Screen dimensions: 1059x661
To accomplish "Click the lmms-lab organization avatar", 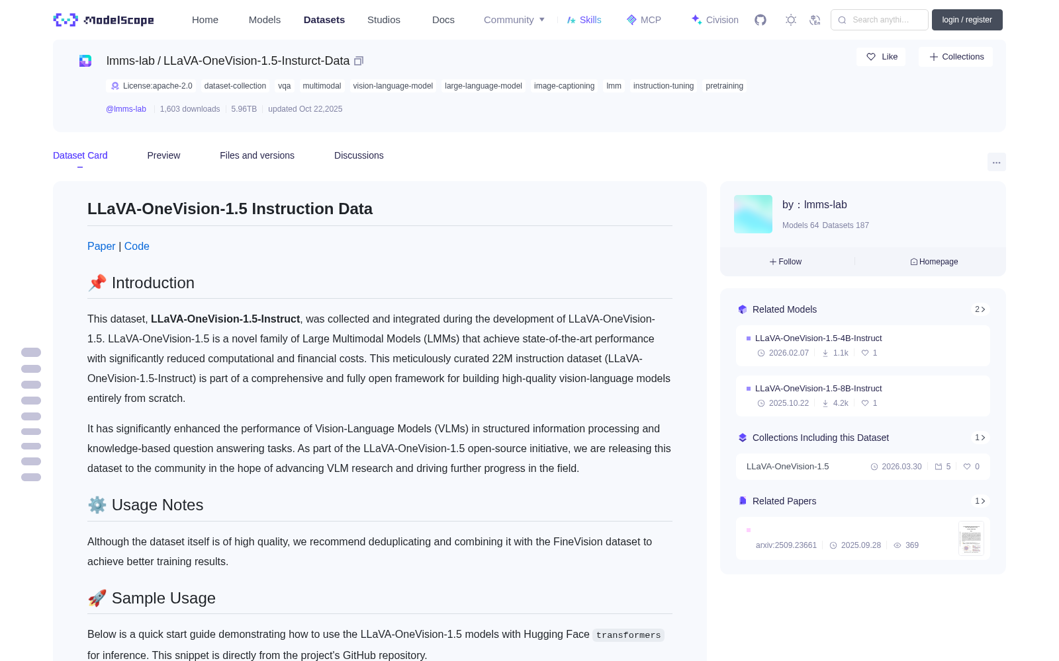I will coord(753,214).
